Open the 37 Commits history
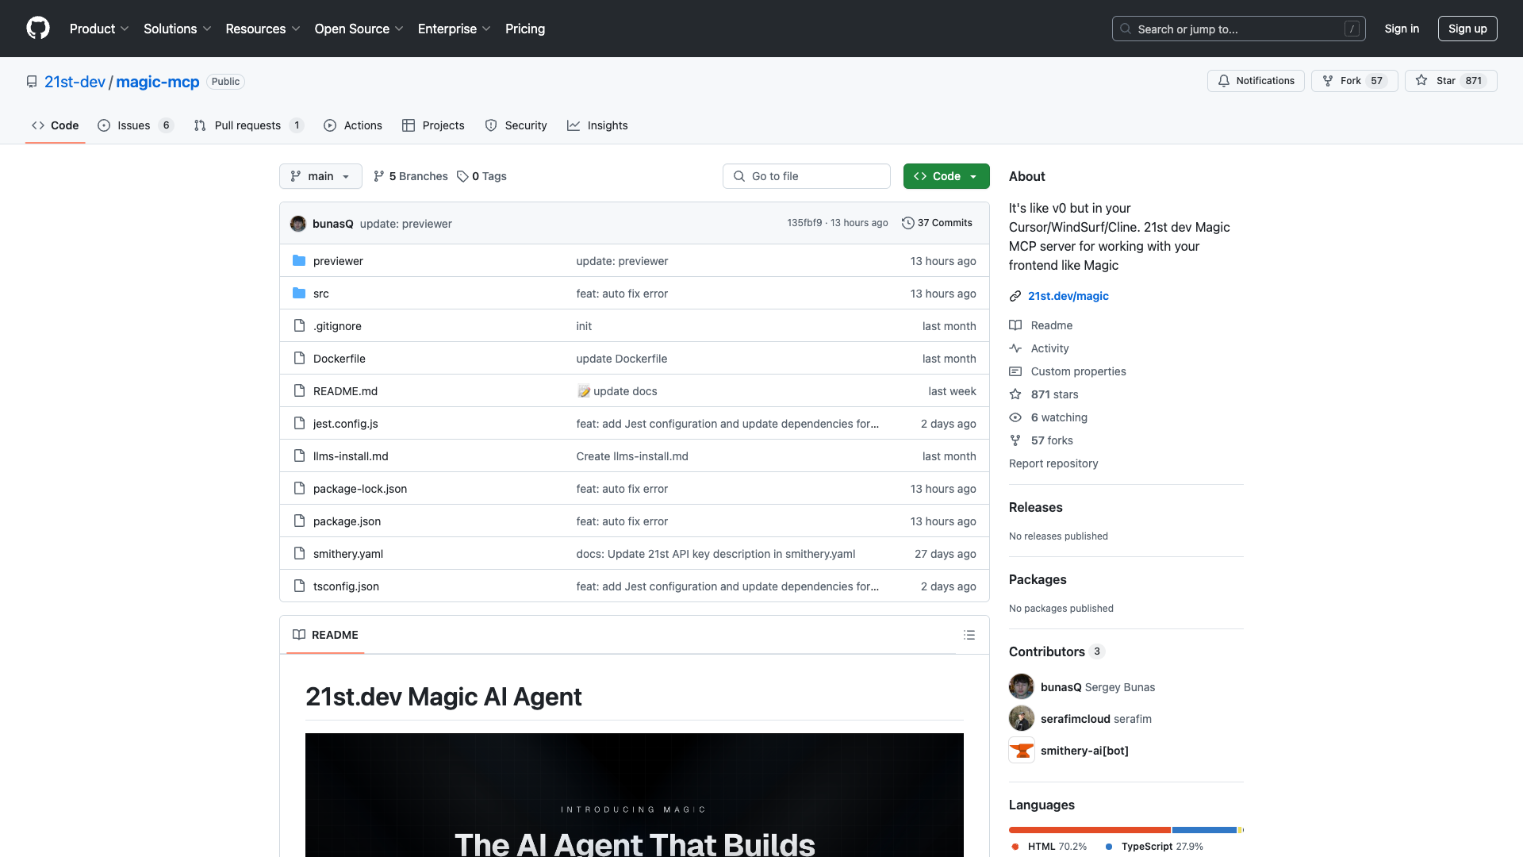 click(937, 223)
